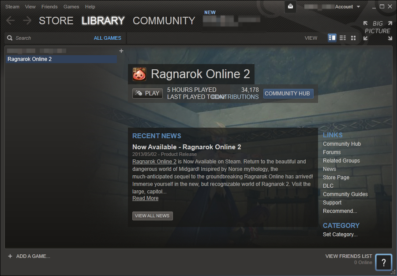Open the Community Hub button

click(288, 94)
